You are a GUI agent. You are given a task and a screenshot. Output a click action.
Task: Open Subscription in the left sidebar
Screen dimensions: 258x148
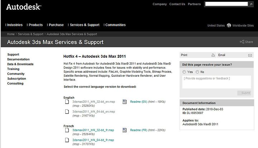point(16,78)
